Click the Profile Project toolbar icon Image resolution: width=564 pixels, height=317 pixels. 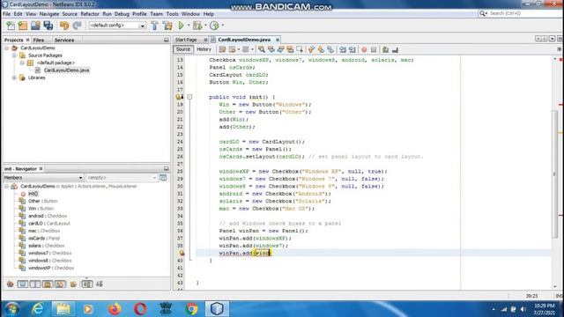tap(214, 26)
